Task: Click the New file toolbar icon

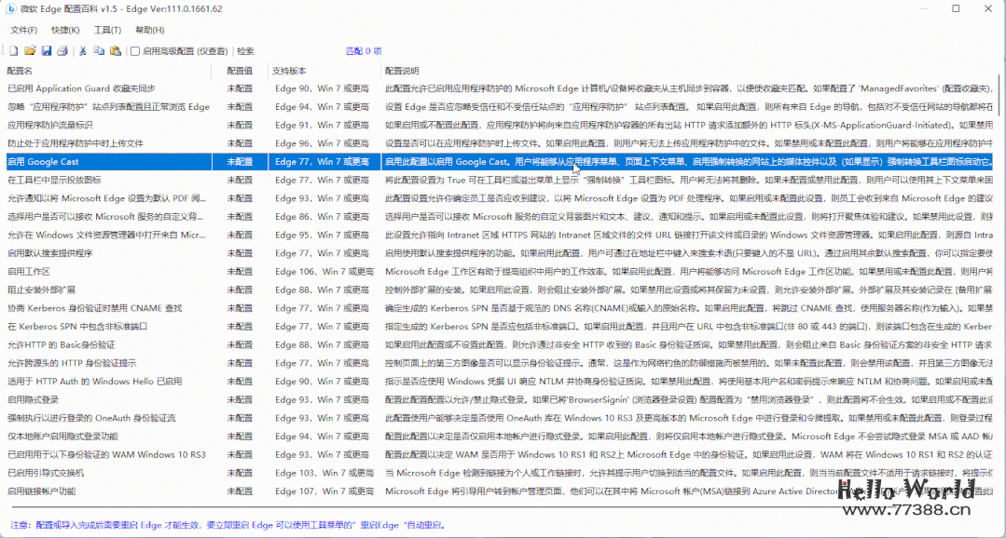Action: (14, 51)
